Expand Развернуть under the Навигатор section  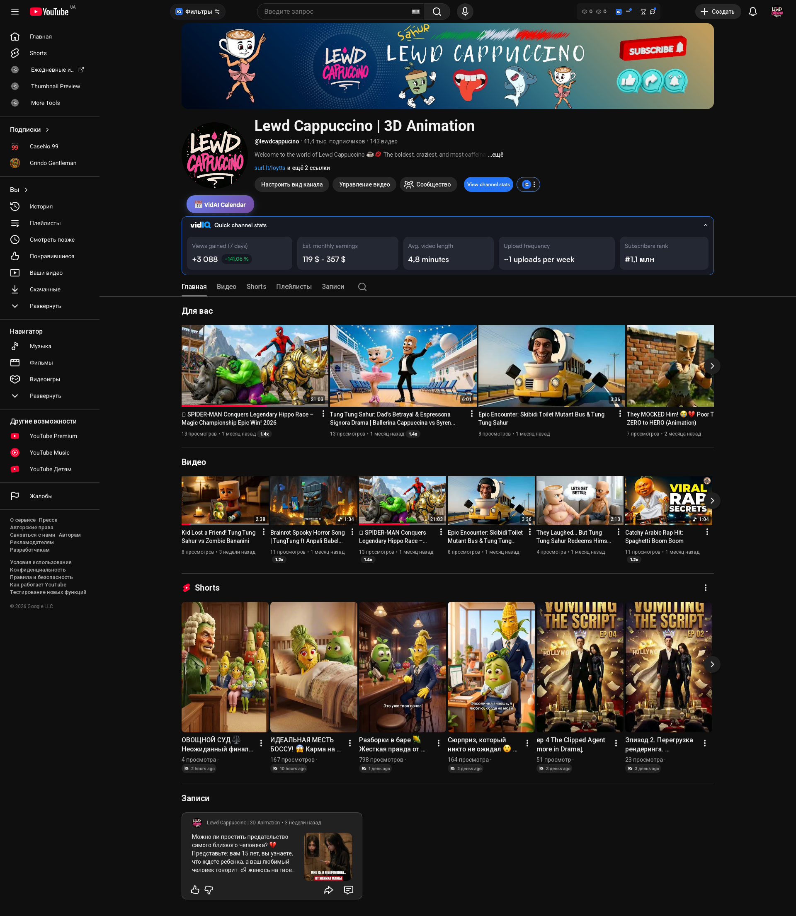pyautogui.click(x=45, y=395)
